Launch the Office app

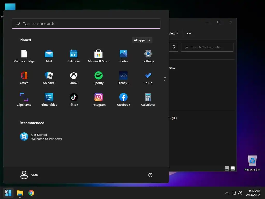(24, 78)
